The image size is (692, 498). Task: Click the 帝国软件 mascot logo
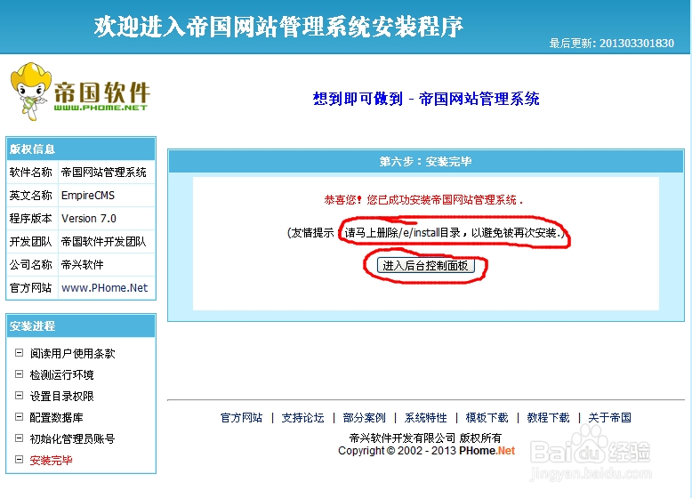pyautogui.click(x=79, y=92)
